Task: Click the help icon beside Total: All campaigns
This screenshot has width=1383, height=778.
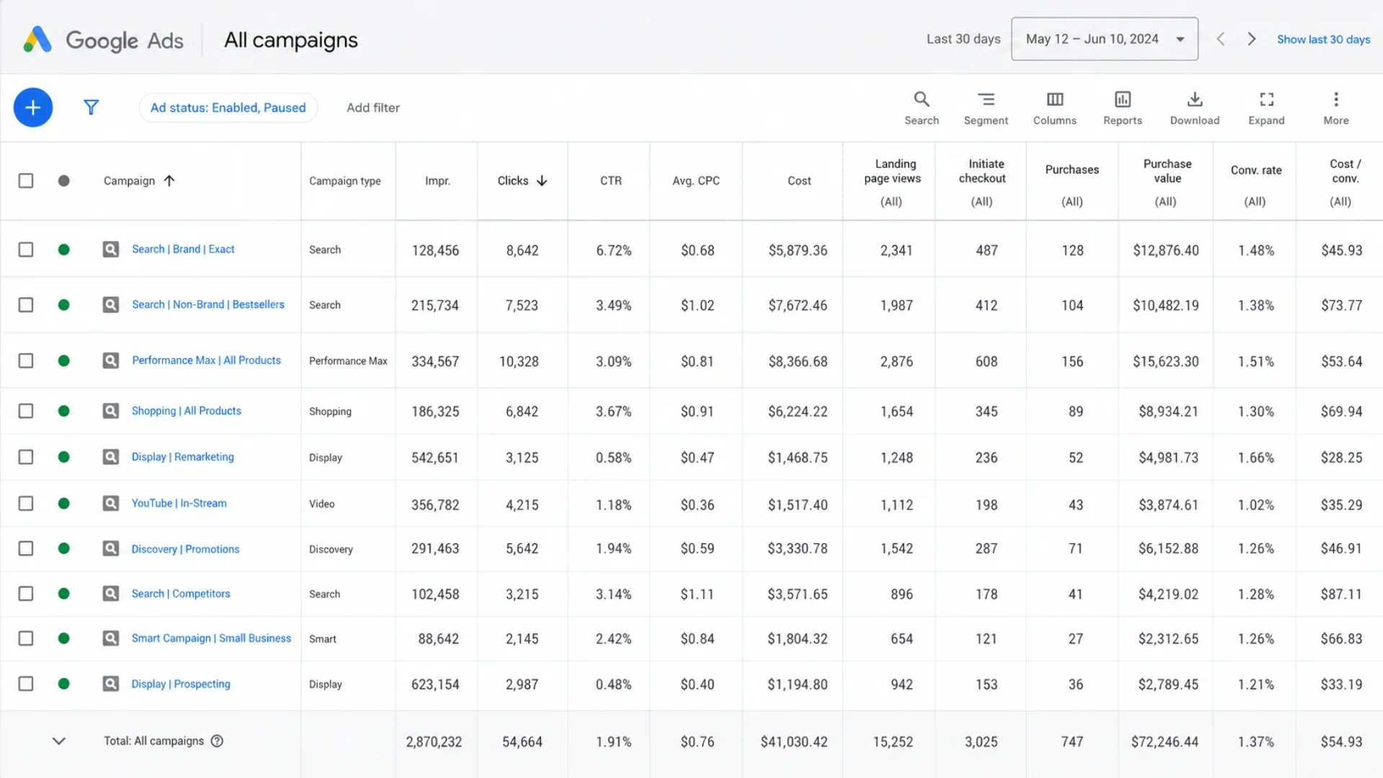Action: (x=217, y=741)
